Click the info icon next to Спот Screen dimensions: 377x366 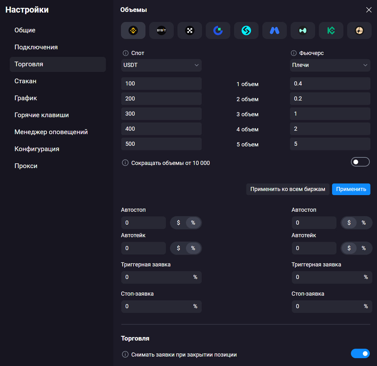125,53
